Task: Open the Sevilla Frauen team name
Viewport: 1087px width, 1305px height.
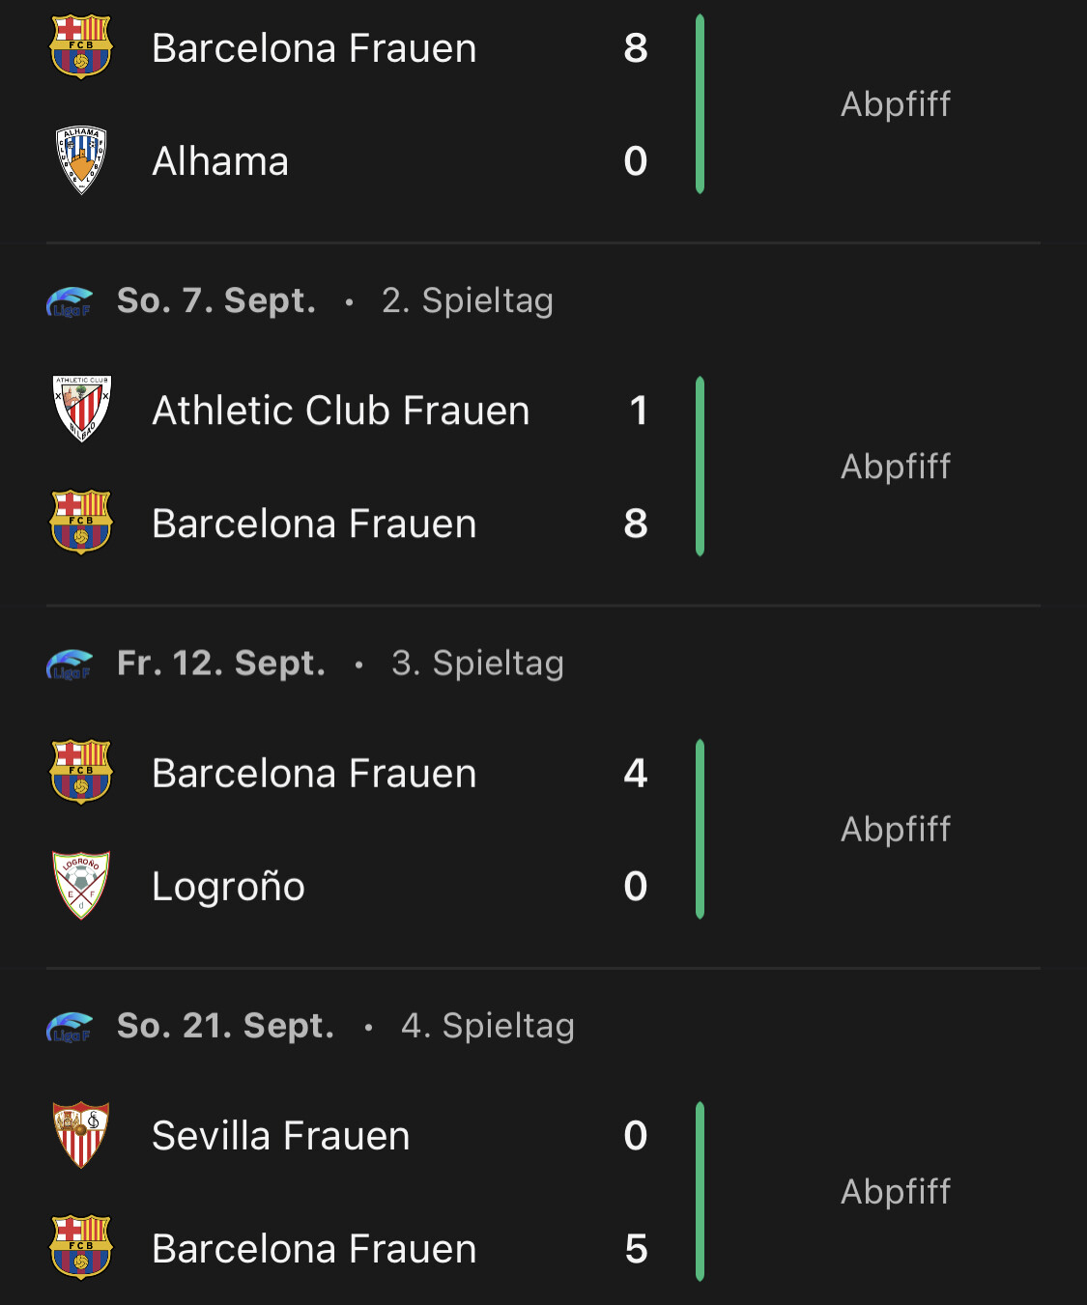Action: pos(280,1136)
